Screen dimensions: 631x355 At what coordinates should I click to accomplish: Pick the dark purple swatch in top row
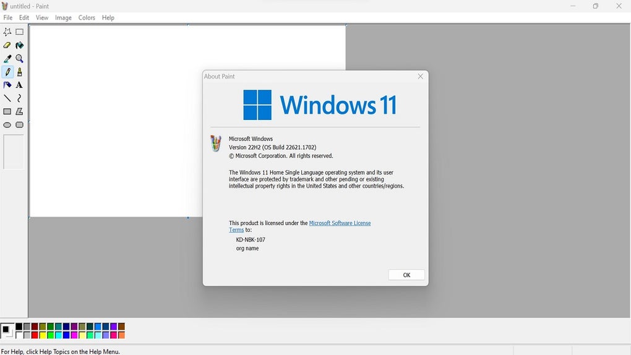click(x=74, y=327)
